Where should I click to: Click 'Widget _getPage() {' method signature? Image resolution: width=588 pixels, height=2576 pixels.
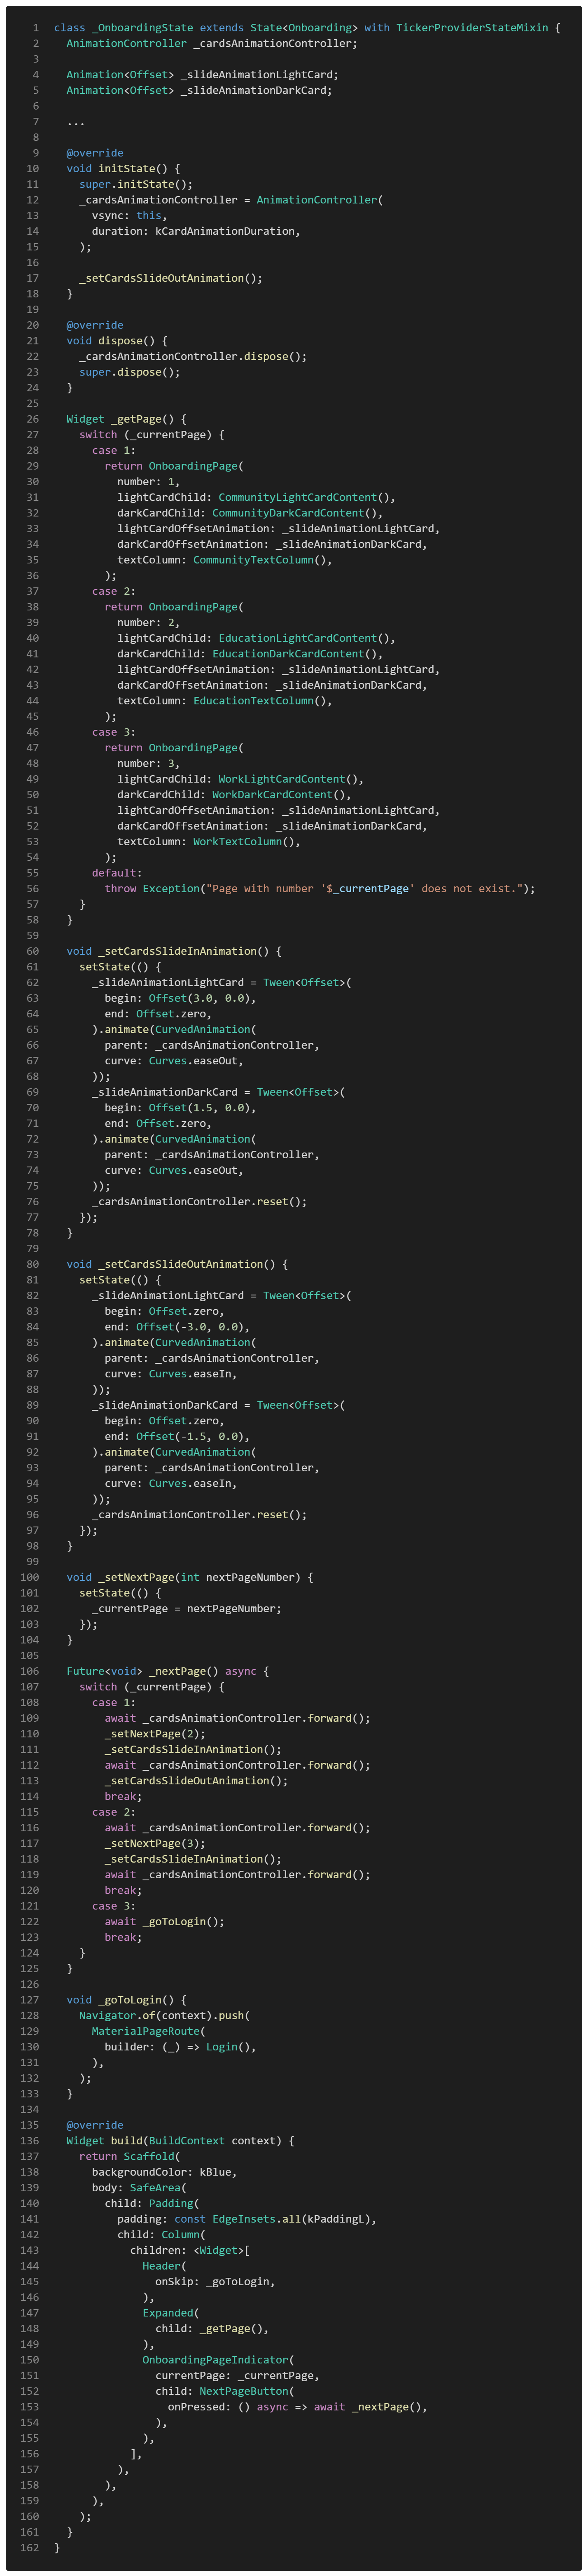click(x=127, y=419)
